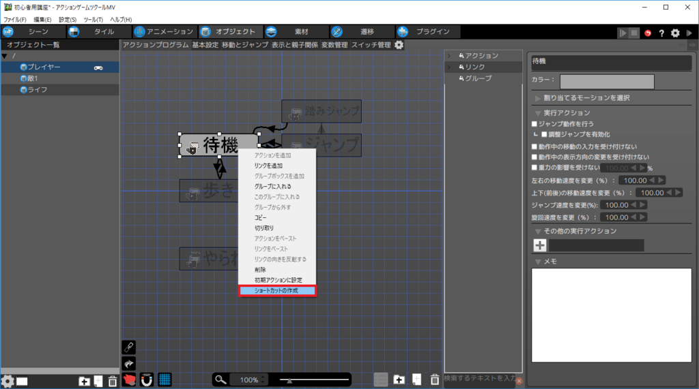Decrease ジャンプ速度を変更 value arrow
Viewport: 699px width, 389px height.
[633, 205]
